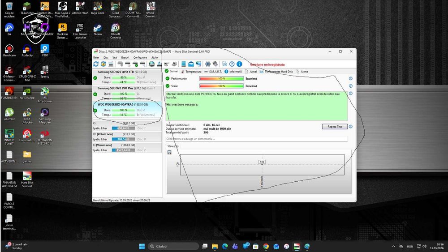Open Hard Disk Sentinel from the taskbar

click(297, 246)
